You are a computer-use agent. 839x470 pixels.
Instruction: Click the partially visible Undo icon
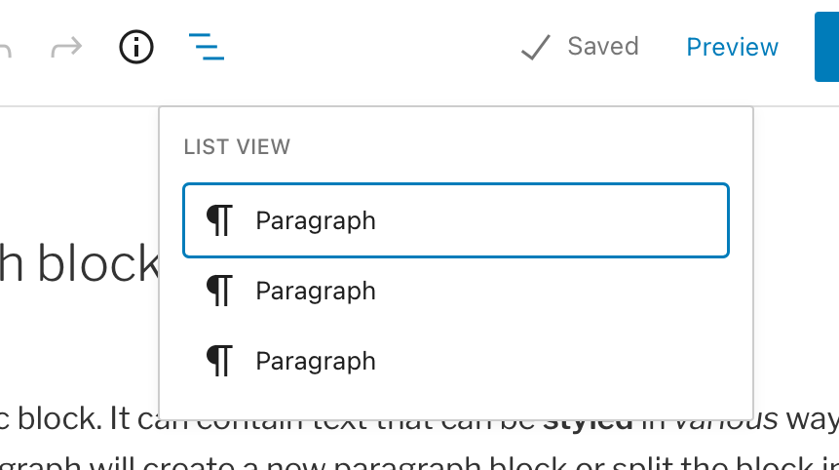(5, 48)
